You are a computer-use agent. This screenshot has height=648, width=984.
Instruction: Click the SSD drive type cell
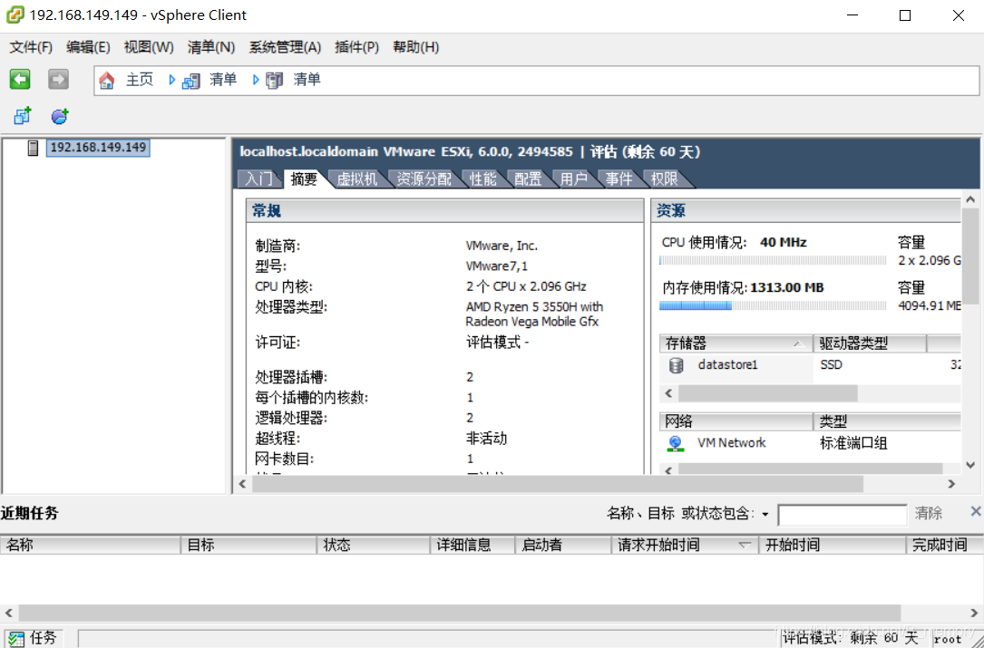click(831, 364)
